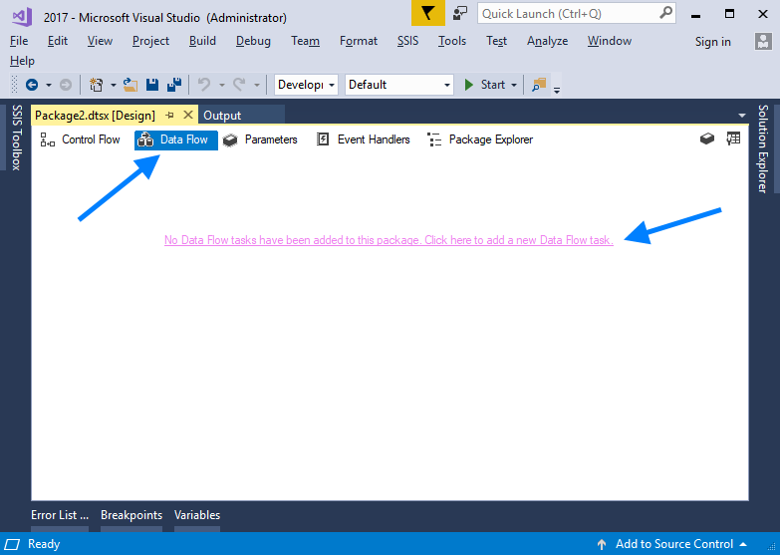Click link to add new Data Flow task
The height and width of the screenshot is (555, 780).
coord(389,240)
